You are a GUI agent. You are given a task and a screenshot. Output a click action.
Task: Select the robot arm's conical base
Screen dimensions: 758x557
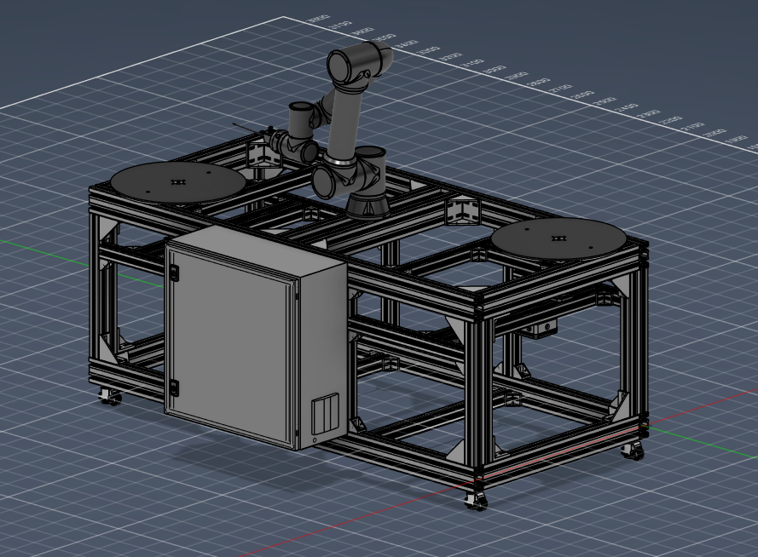pyautogui.click(x=367, y=205)
